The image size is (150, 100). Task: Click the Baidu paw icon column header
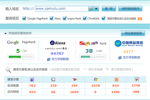32,79
